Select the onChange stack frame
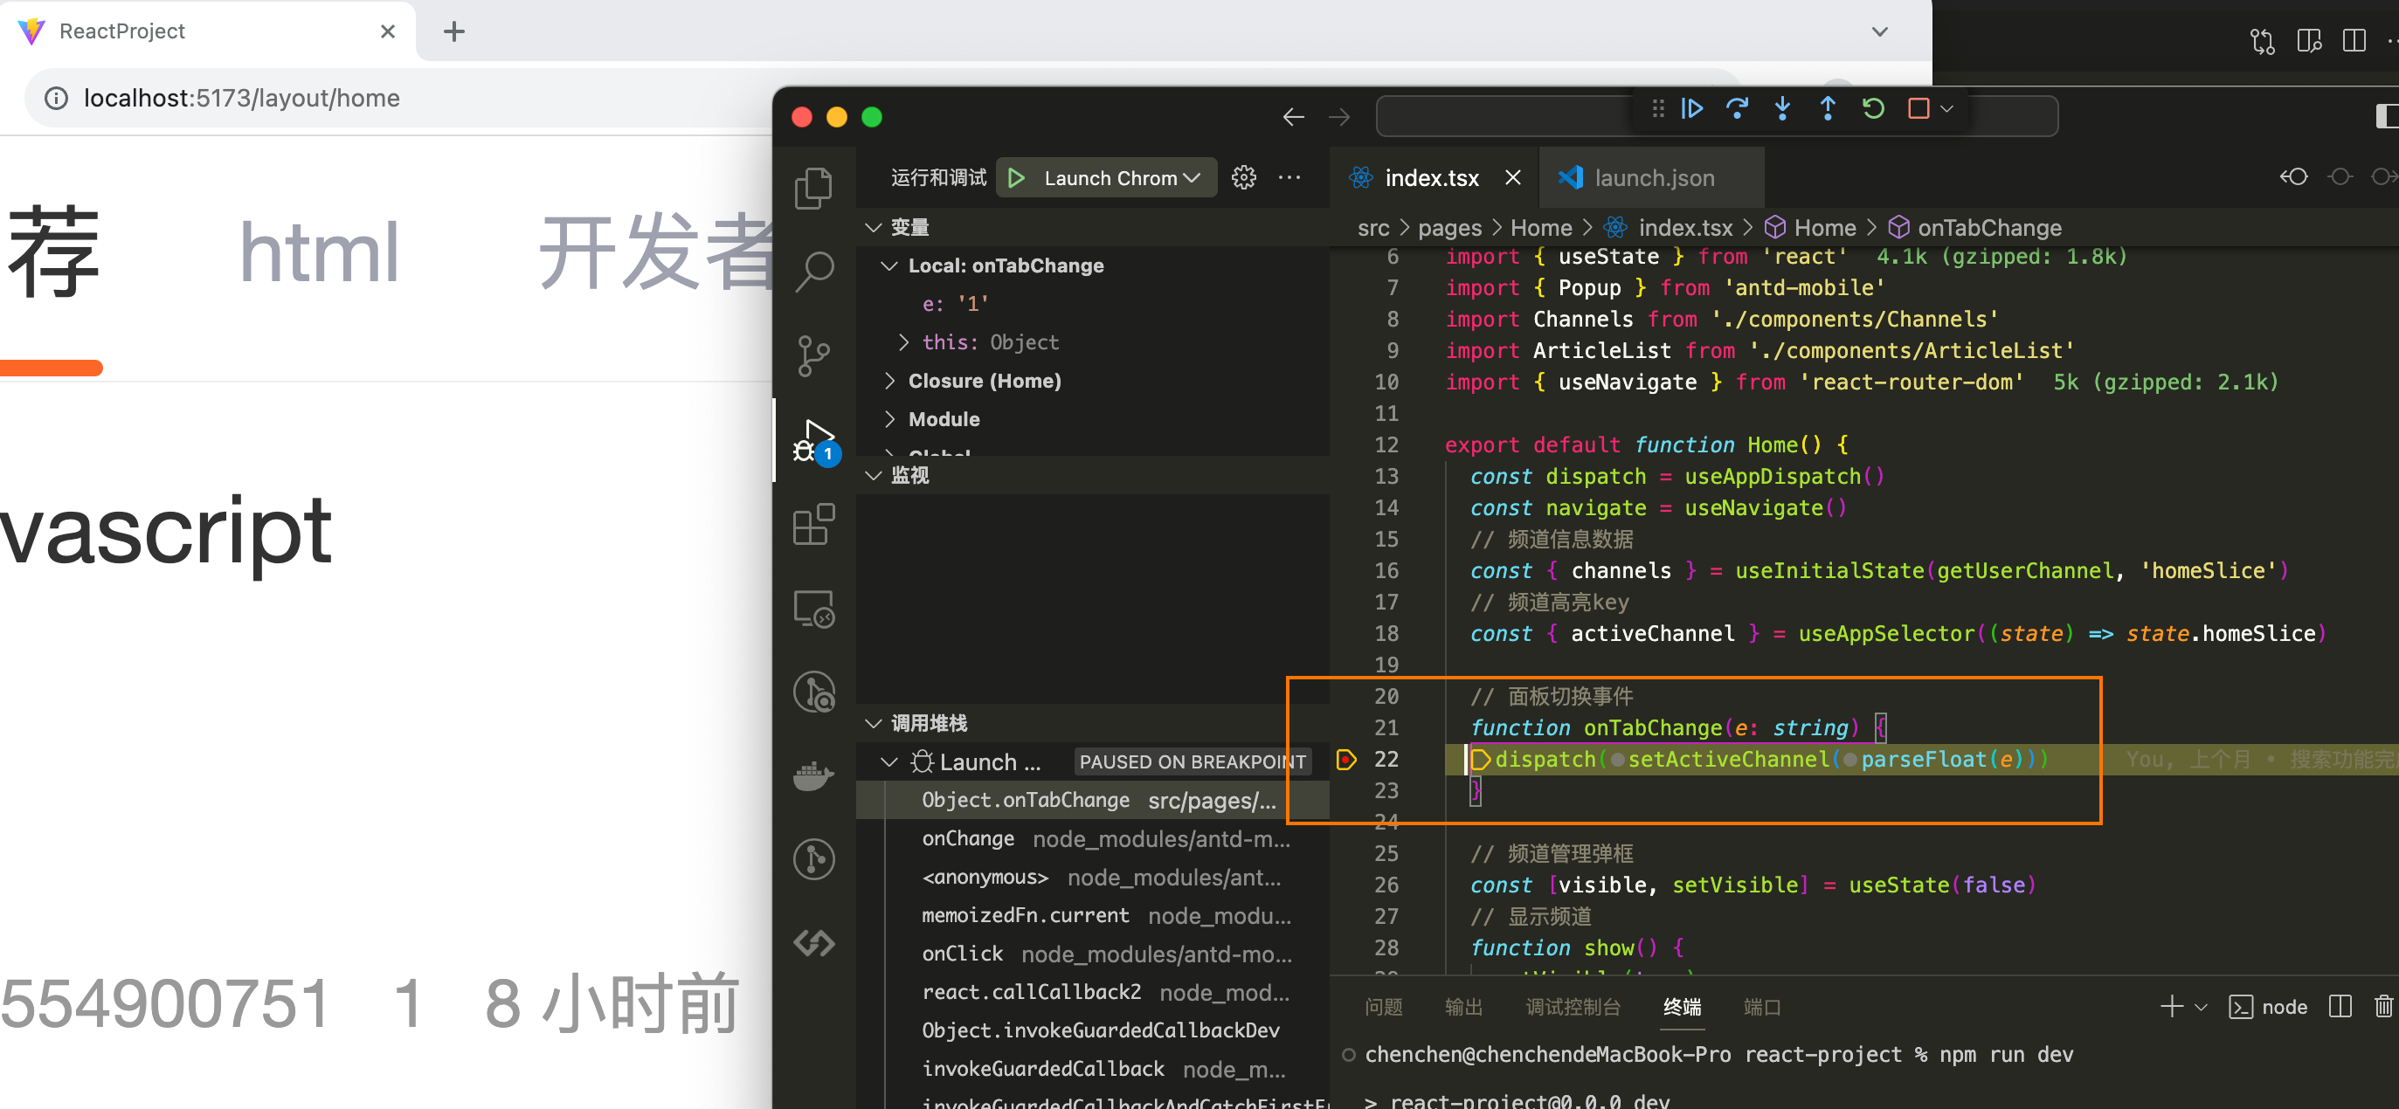2399x1109 pixels. (1093, 839)
